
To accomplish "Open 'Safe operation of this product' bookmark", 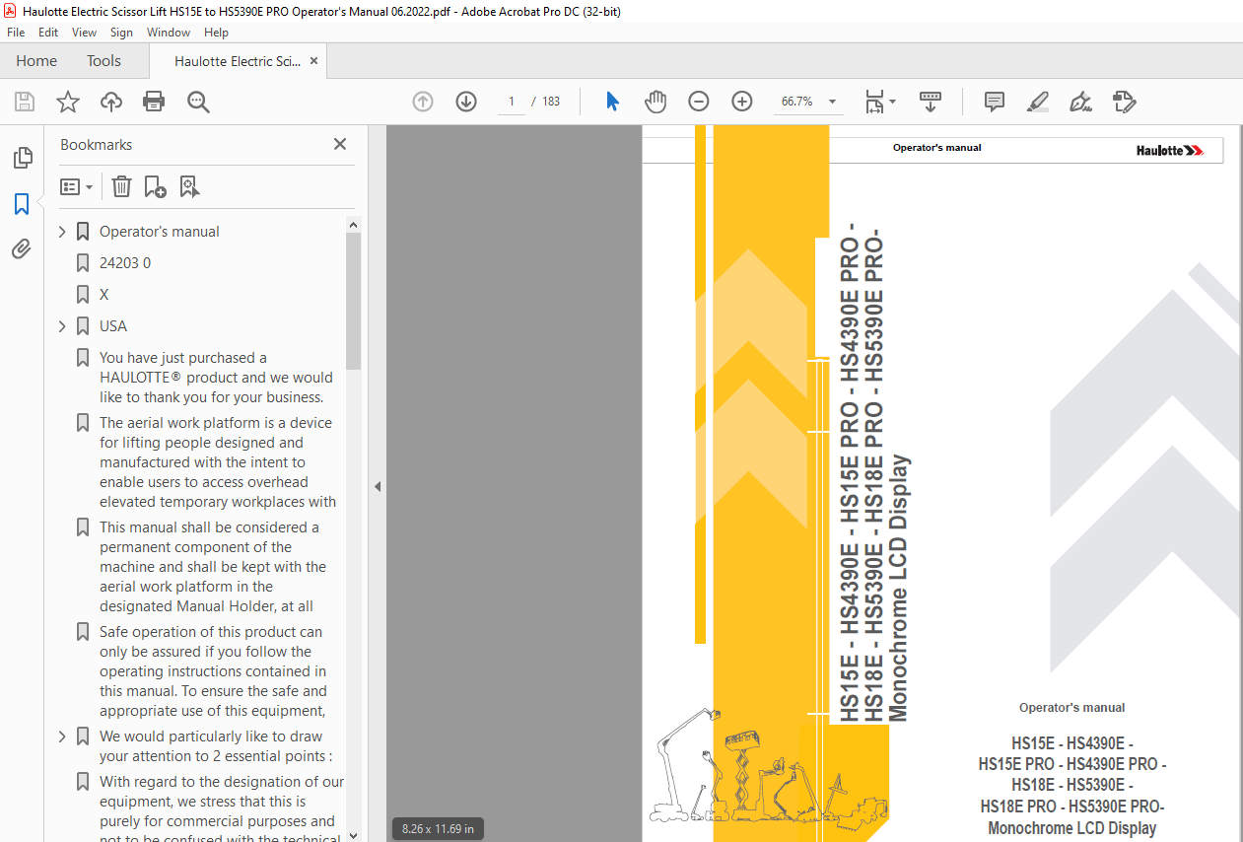I will point(213,671).
